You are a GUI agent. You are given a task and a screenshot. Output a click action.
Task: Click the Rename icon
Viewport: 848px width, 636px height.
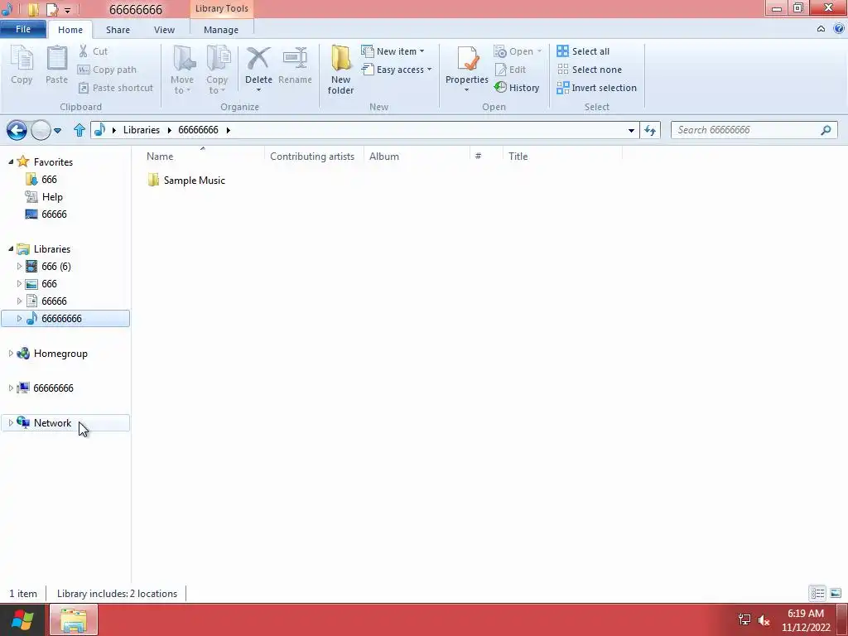click(296, 59)
